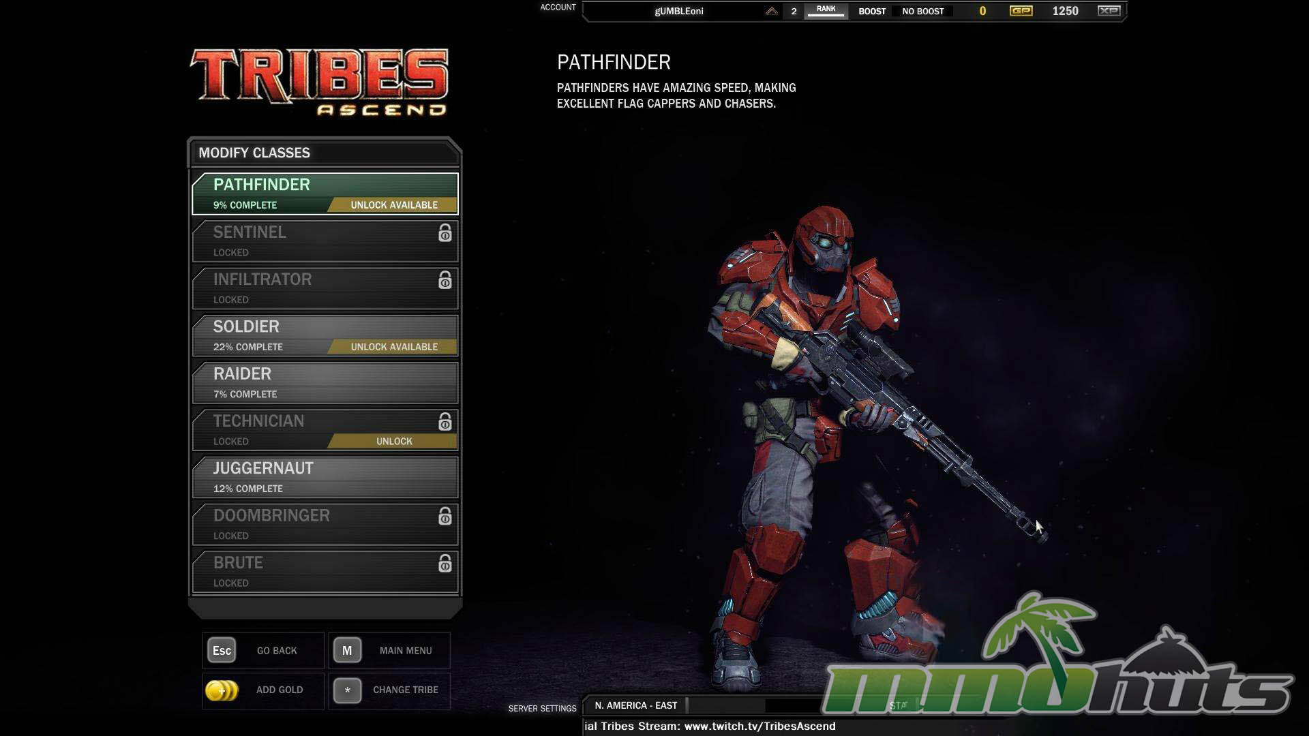Screen dimensions: 1309x736
Task: Click the Technician padlock icon
Action: 445,422
